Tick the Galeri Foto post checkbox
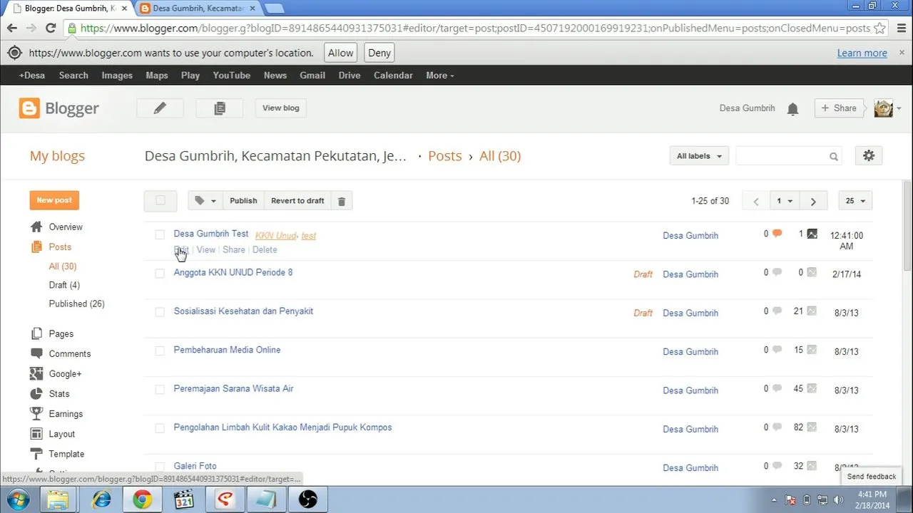 pyautogui.click(x=160, y=467)
